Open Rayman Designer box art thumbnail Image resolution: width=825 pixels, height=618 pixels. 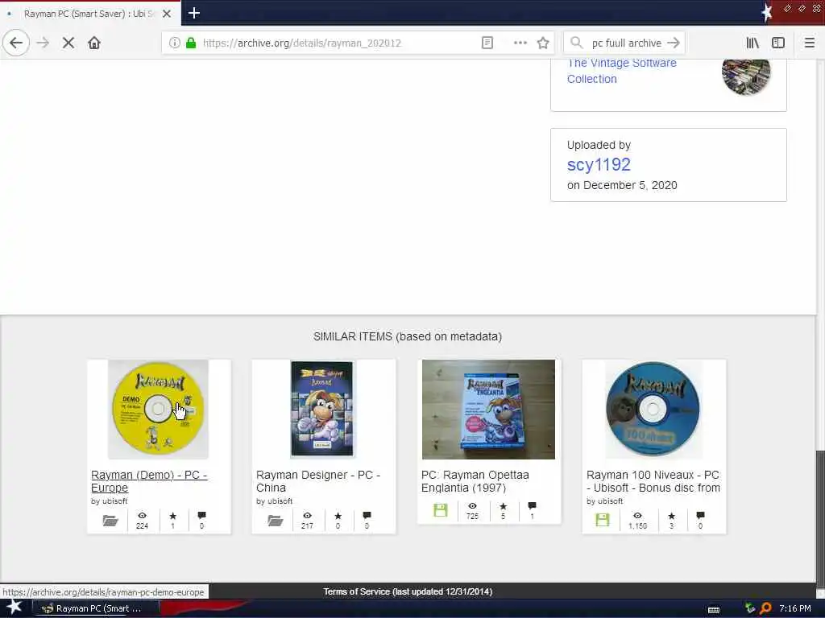pos(322,410)
